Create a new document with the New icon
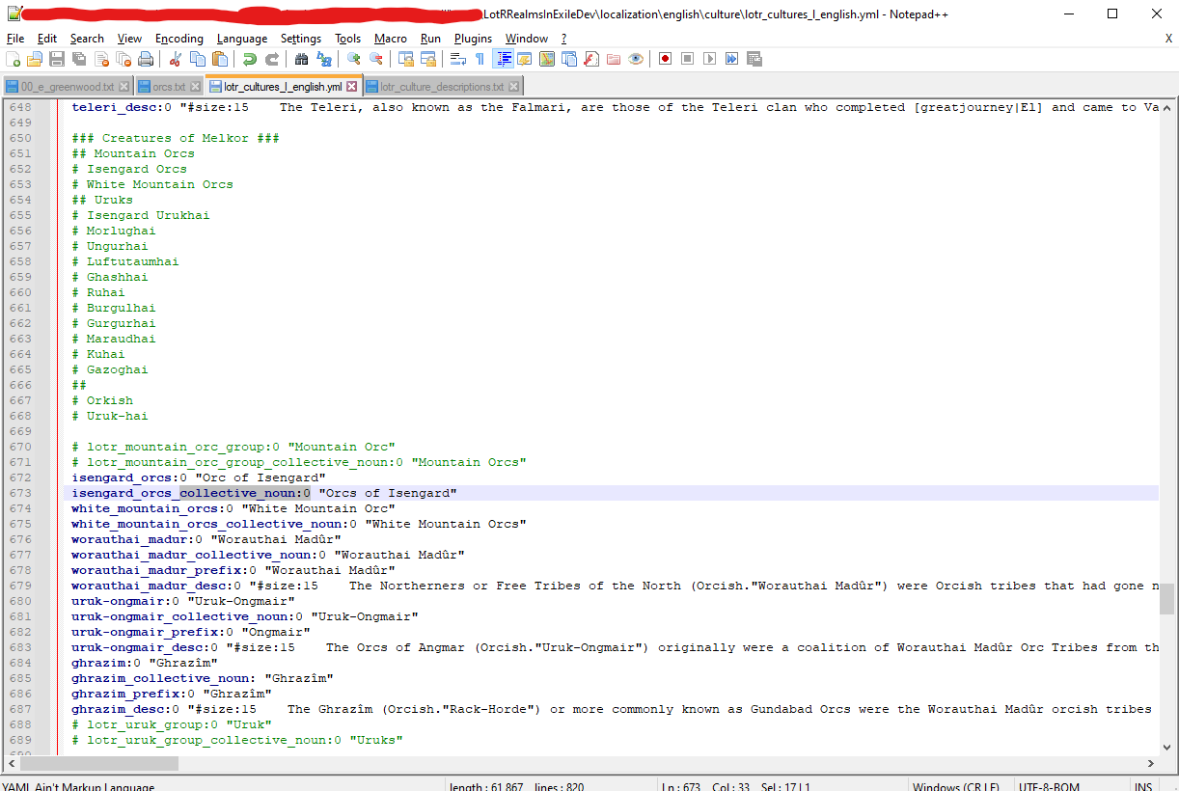1179x791 pixels. [x=14, y=59]
